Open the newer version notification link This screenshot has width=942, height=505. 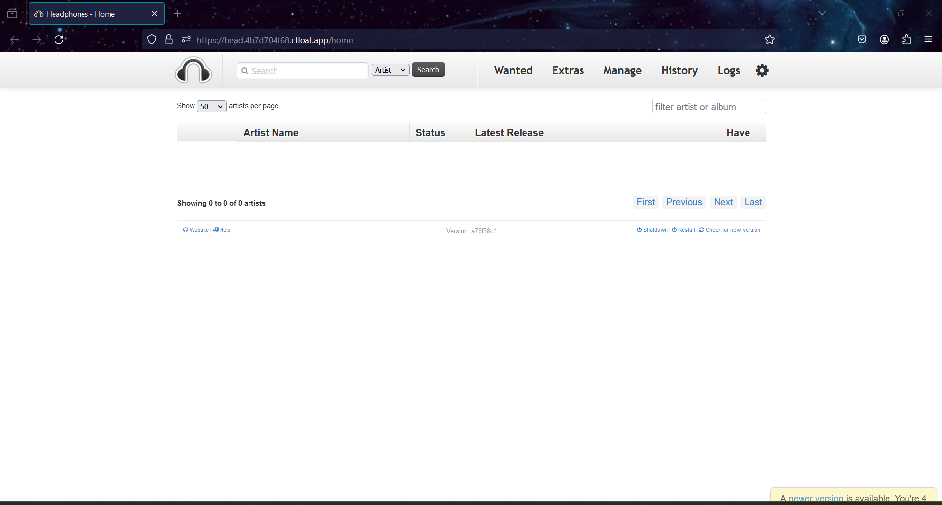coord(816,498)
